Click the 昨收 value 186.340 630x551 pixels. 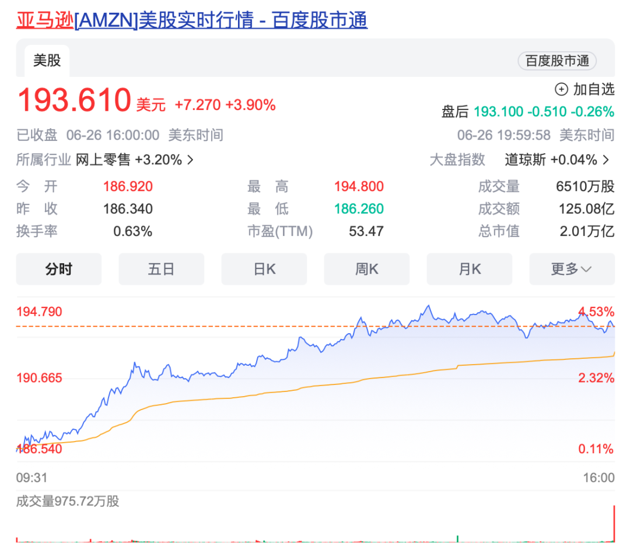point(128,209)
